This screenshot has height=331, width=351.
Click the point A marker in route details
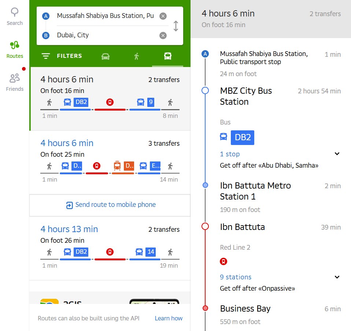pyautogui.click(x=205, y=54)
